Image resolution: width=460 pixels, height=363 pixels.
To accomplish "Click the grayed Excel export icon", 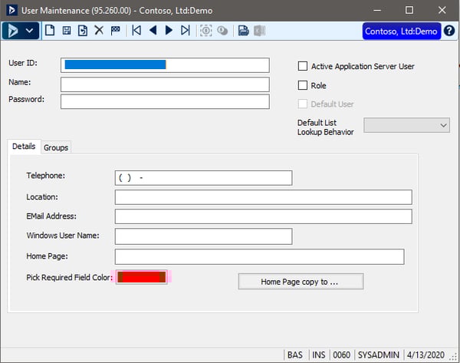I will click(260, 31).
